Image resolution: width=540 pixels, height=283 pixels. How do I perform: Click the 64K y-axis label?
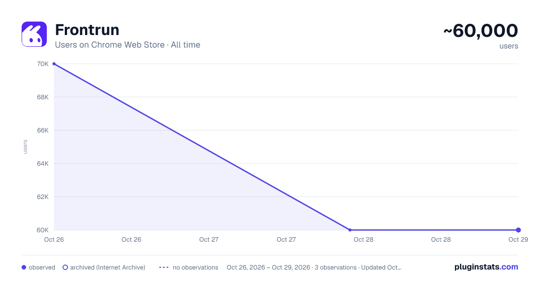point(43,164)
